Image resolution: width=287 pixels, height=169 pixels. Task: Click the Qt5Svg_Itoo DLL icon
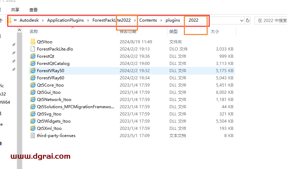click(x=33, y=114)
